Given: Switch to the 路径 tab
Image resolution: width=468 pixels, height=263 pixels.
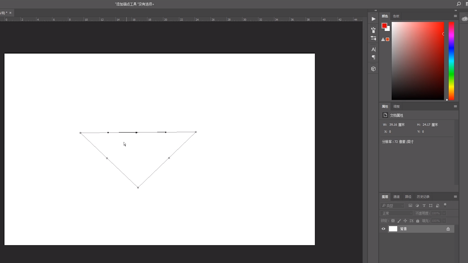Looking at the screenshot, I should pyautogui.click(x=408, y=197).
